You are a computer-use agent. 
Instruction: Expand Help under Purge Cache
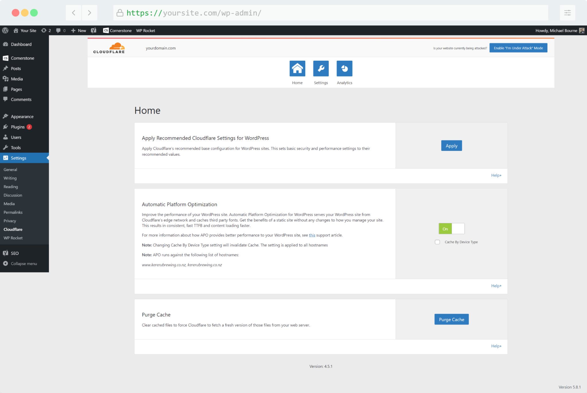(x=496, y=346)
